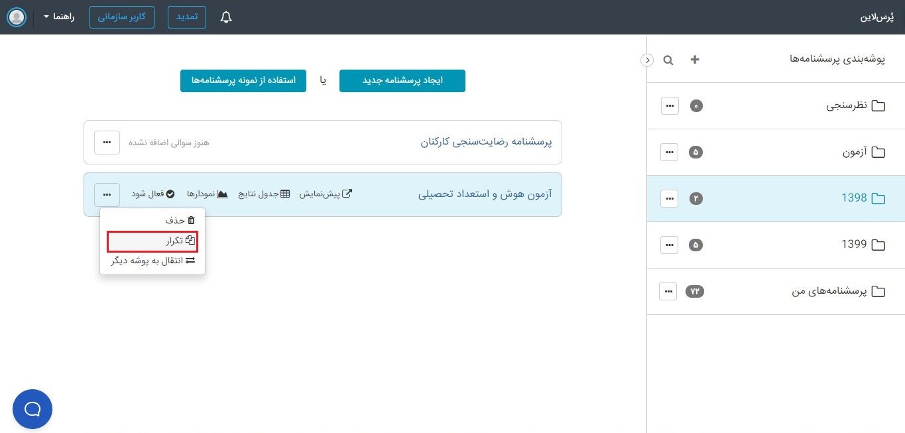The width and height of the screenshot is (905, 433).
Task: Add a new folder with plus icon
Action: coord(695,60)
